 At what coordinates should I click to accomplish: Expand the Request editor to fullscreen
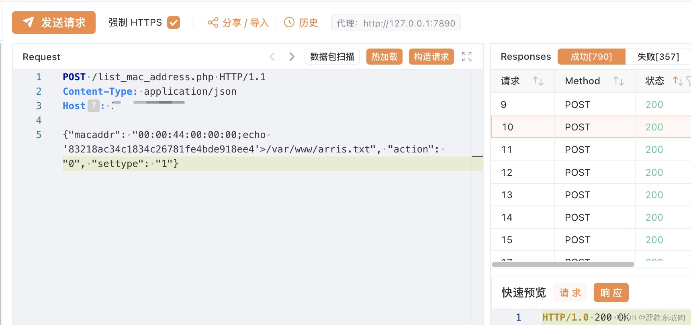pyautogui.click(x=467, y=57)
